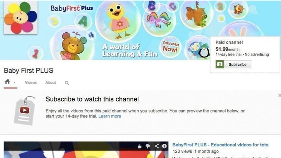Click the channel home icon tab

click(x=7, y=82)
